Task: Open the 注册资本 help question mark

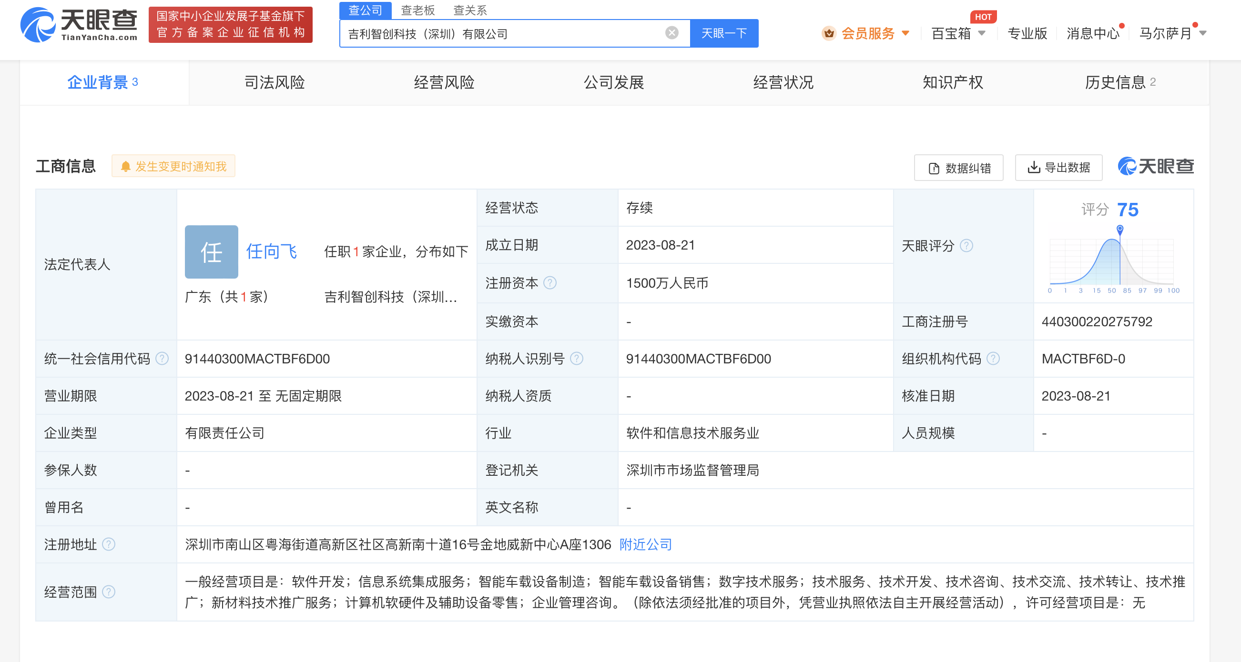Action: [x=549, y=283]
